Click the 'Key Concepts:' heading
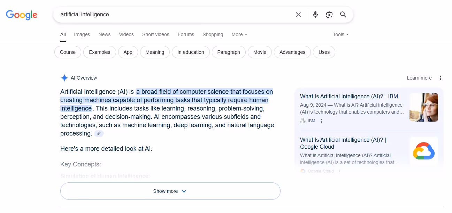The height and width of the screenshot is (213, 452). pyautogui.click(x=81, y=164)
